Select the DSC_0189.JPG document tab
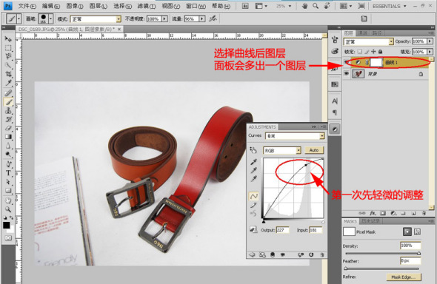This screenshot has height=284, width=437. [x=70, y=29]
